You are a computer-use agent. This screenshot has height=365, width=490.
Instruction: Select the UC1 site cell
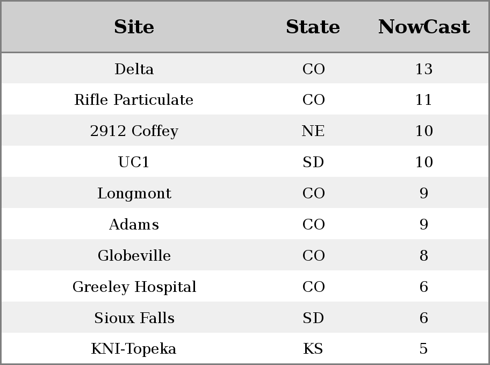click(134, 162)
